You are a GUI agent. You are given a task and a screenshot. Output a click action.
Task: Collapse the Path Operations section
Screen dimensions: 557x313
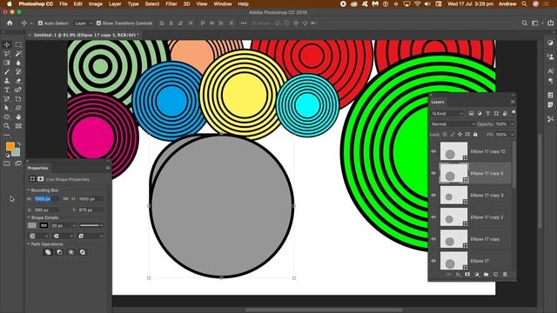point(29,244)
